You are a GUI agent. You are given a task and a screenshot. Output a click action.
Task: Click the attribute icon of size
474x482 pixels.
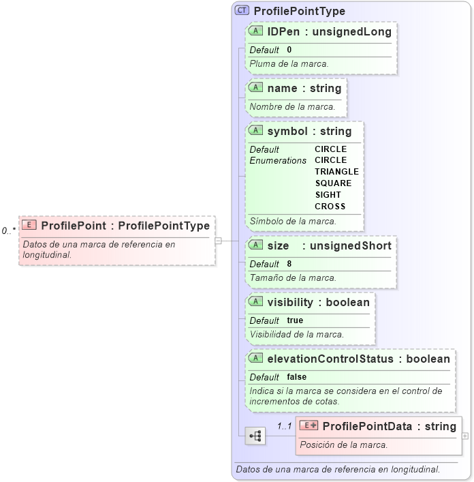click(255, 245)
